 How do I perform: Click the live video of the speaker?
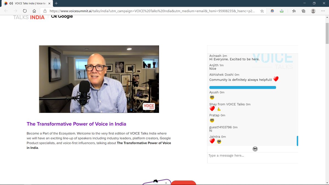[99, 79]
